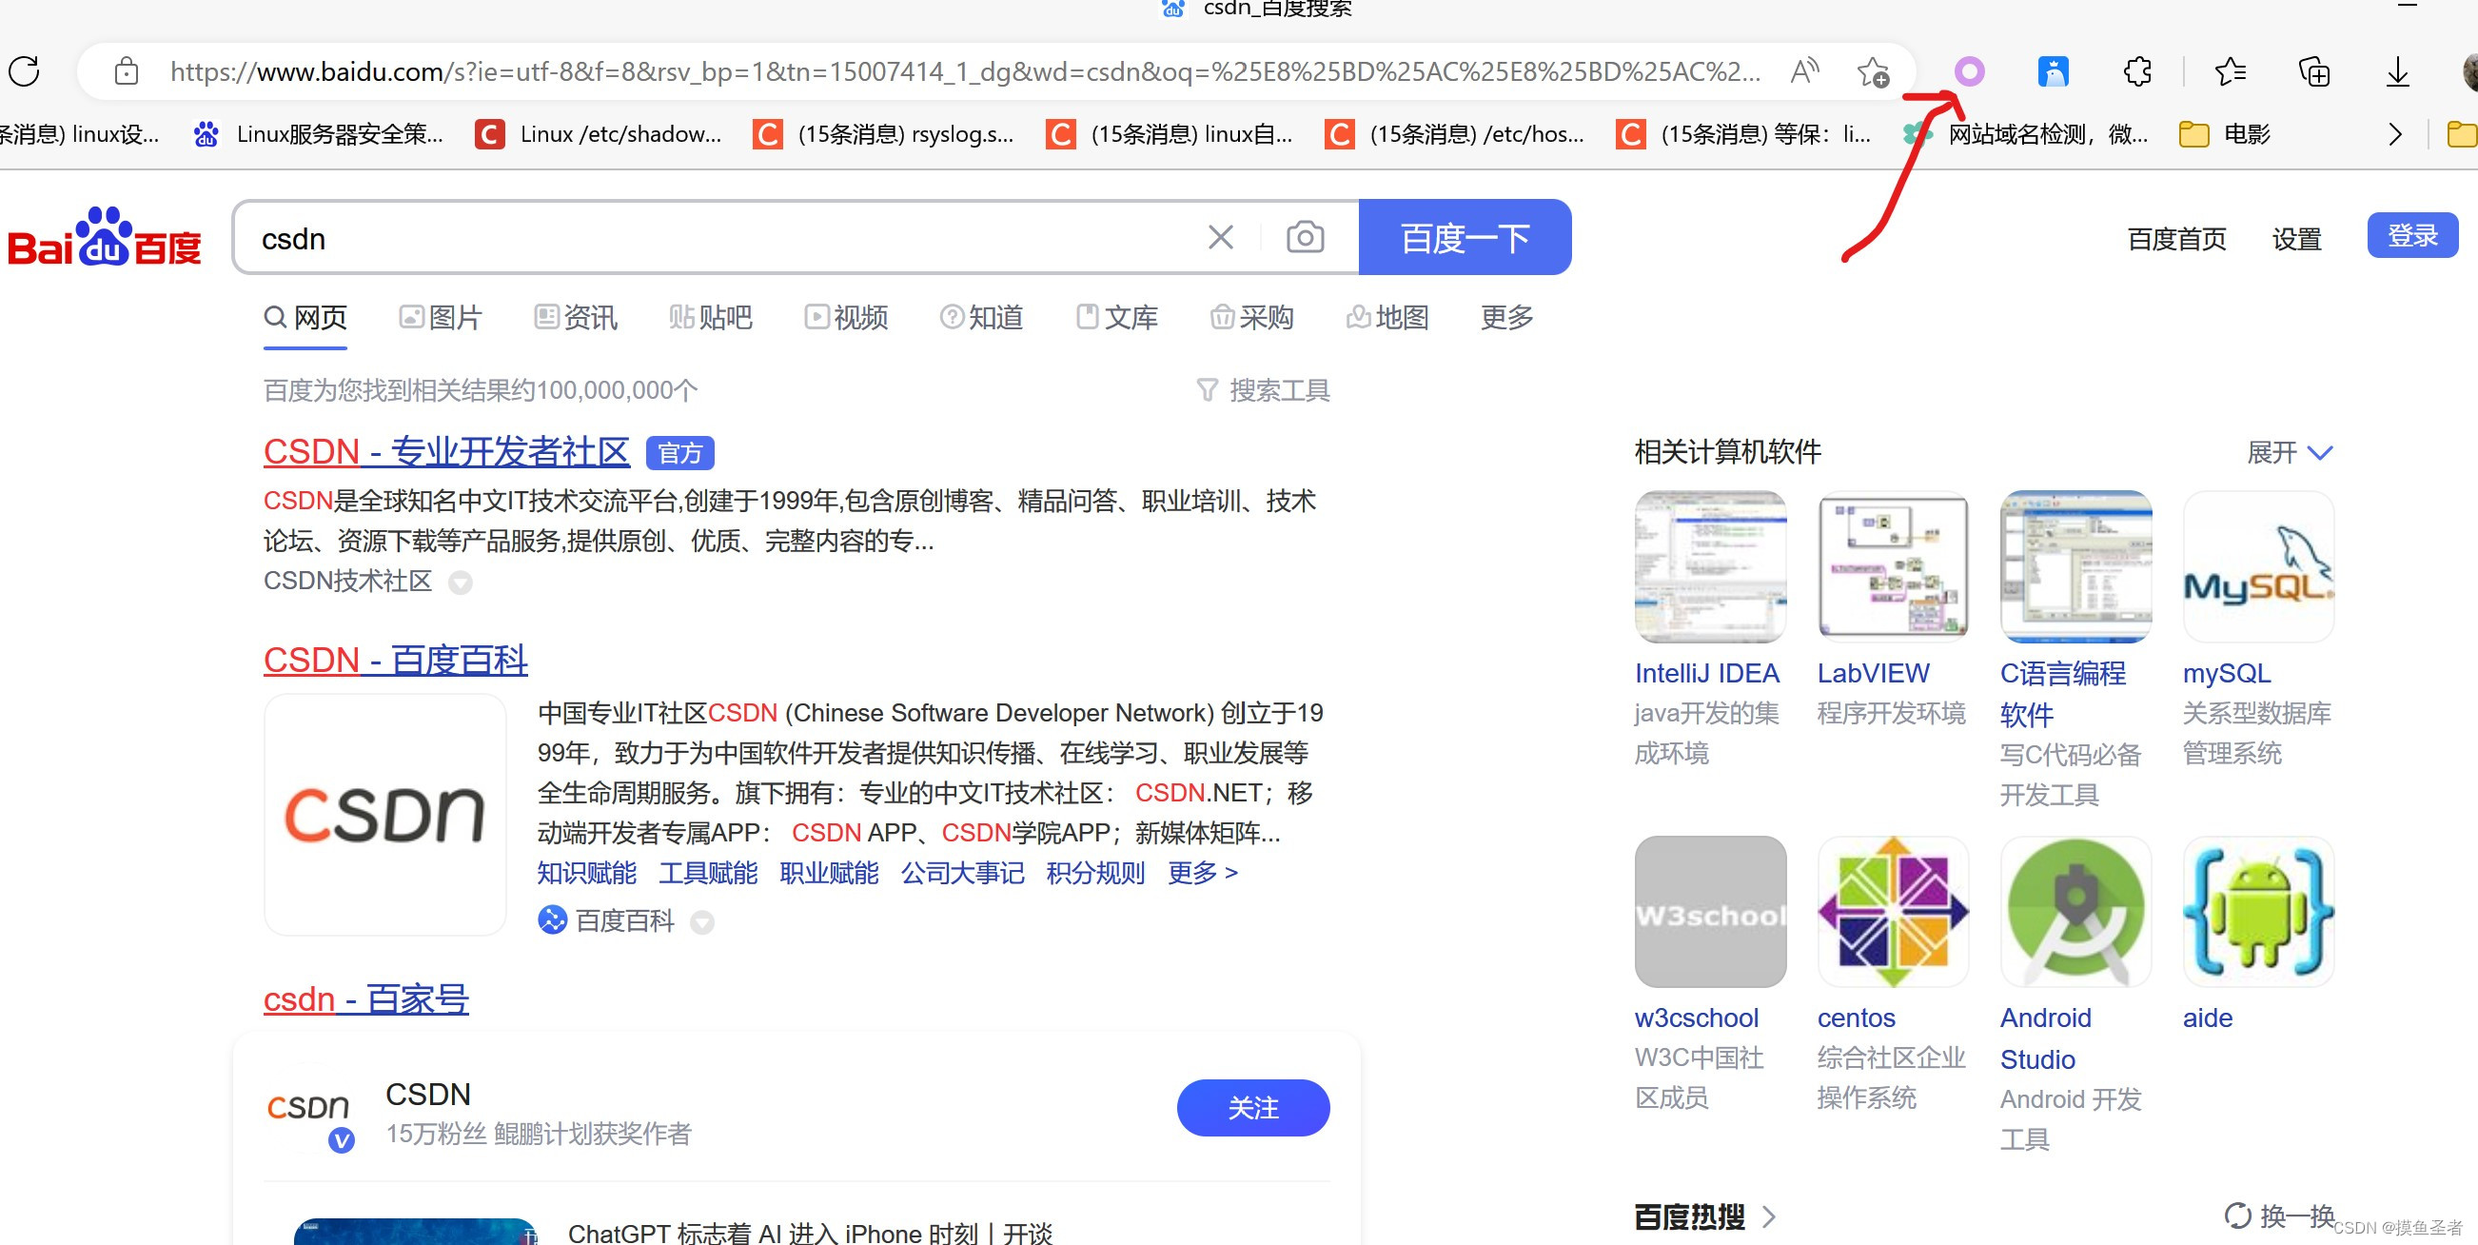This screenshot has height=1245, width=2478.
Task: Expand the bookmarks bar overflow chevron
Action: 2395,135
